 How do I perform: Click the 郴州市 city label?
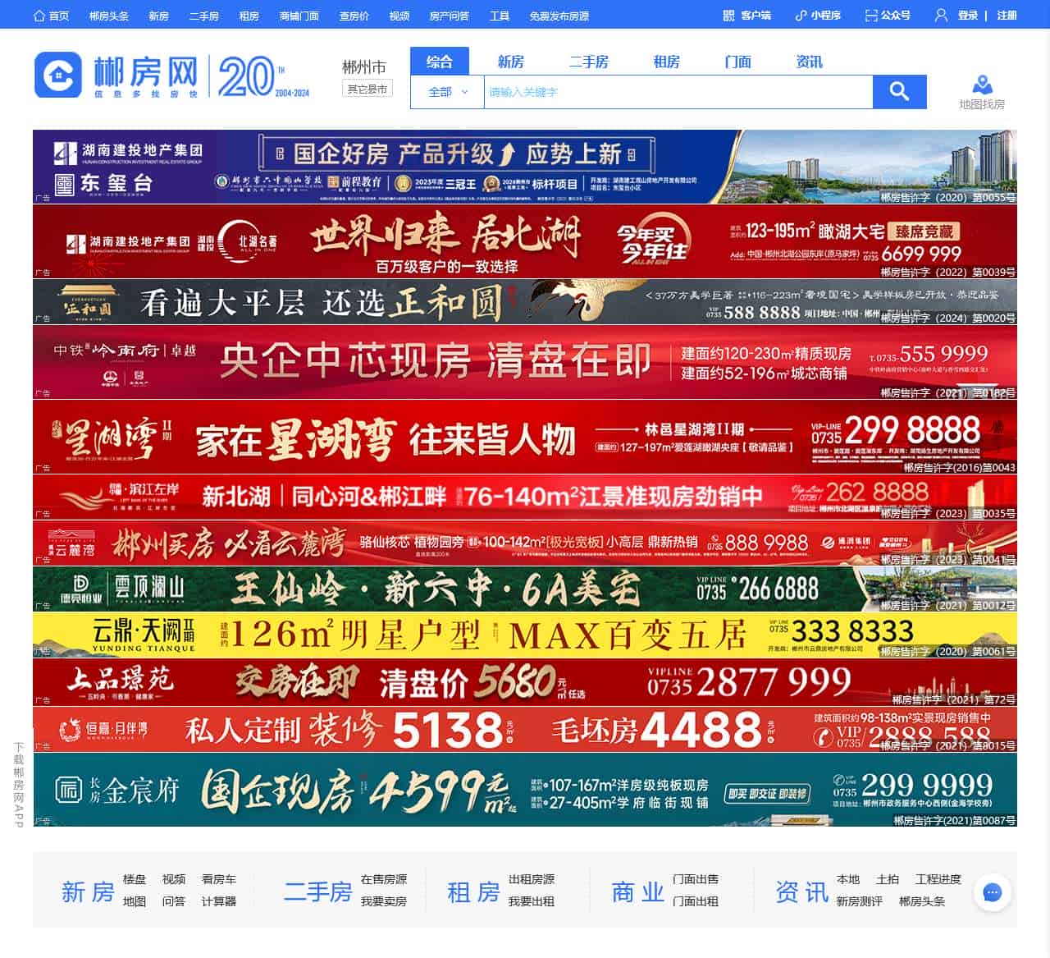click(367, 66)
